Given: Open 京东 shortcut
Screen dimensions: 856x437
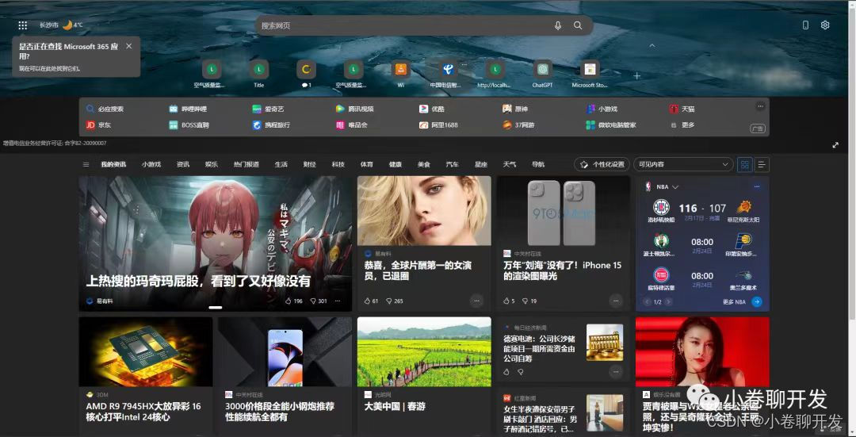Looking at the screenshot, I should coord(98,125).
